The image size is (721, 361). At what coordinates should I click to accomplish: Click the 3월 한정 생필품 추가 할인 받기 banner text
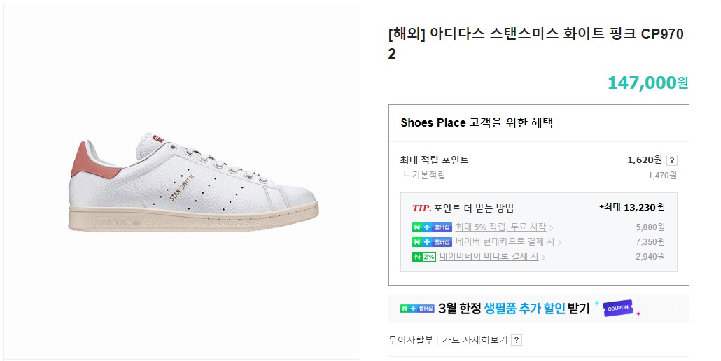[x=514, y=309]
